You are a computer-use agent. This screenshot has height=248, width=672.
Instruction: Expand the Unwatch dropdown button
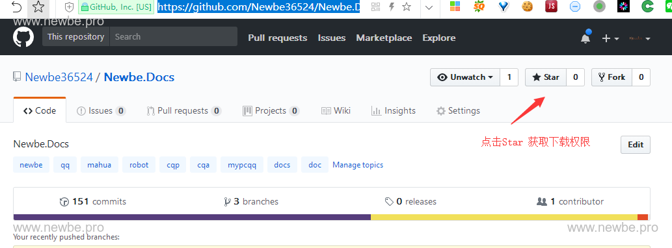tap(465, 77)
